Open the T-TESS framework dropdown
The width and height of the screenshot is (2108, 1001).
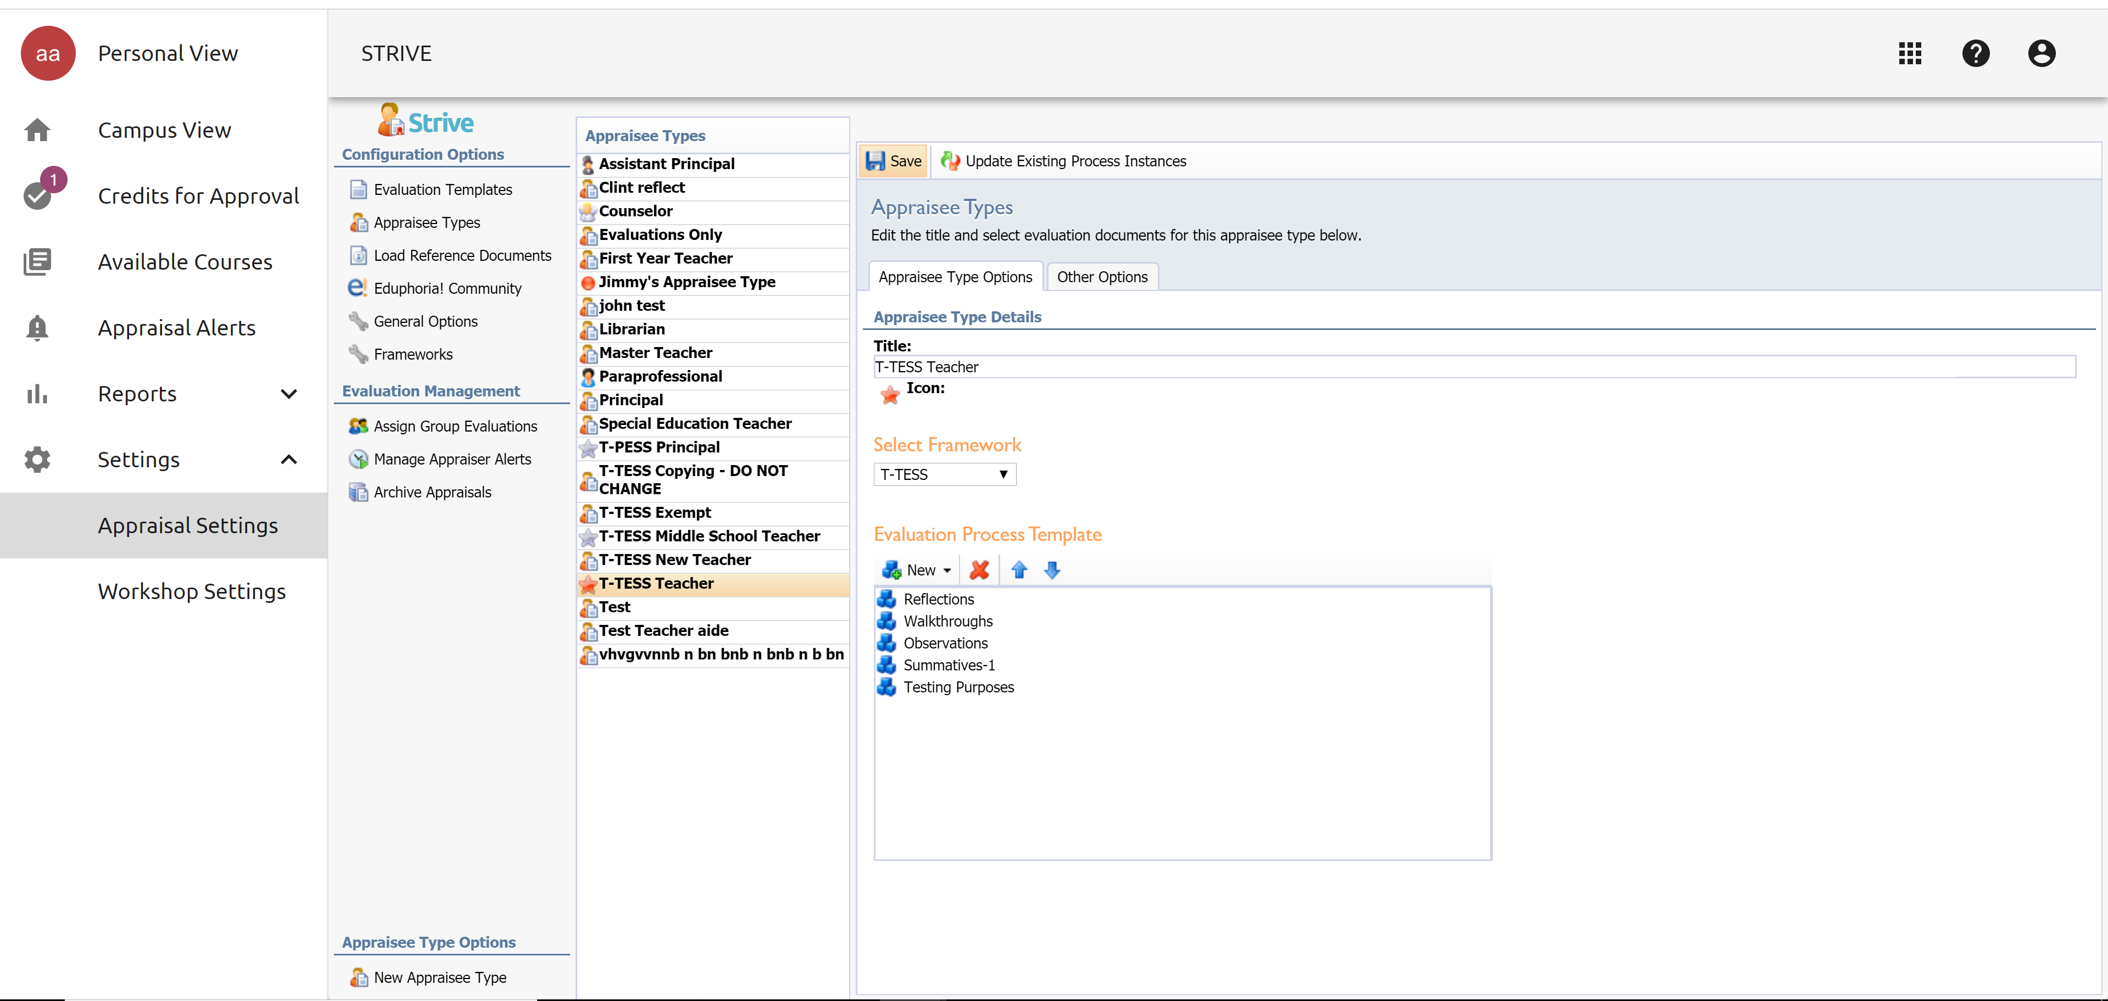coord(944,474)
